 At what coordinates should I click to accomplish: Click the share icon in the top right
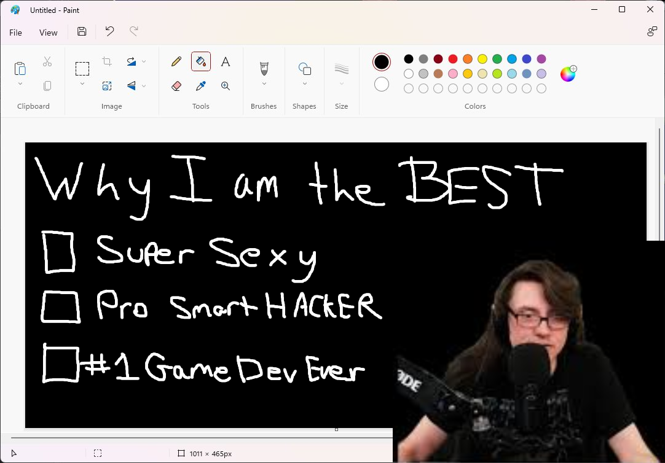pyautogui.click(x=652, y=31)
